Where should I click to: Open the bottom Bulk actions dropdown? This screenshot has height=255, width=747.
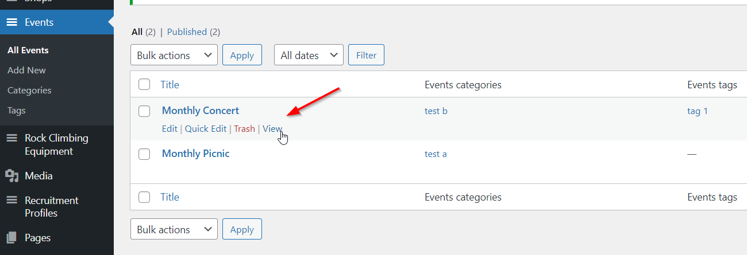click(x=174, y=230)
